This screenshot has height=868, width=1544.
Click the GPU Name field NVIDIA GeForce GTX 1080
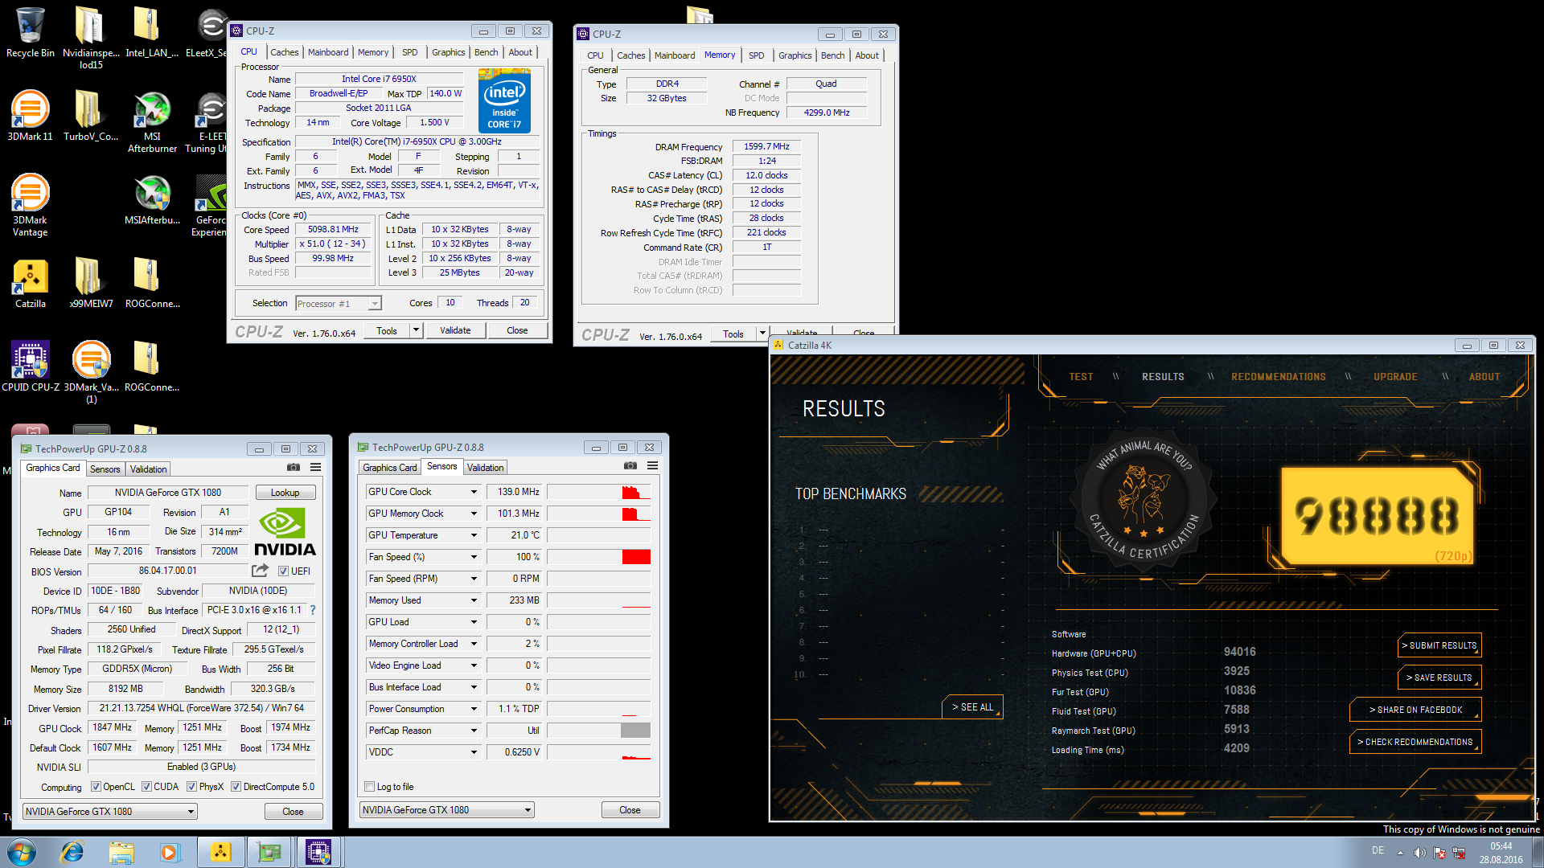(x=167, y=493)
